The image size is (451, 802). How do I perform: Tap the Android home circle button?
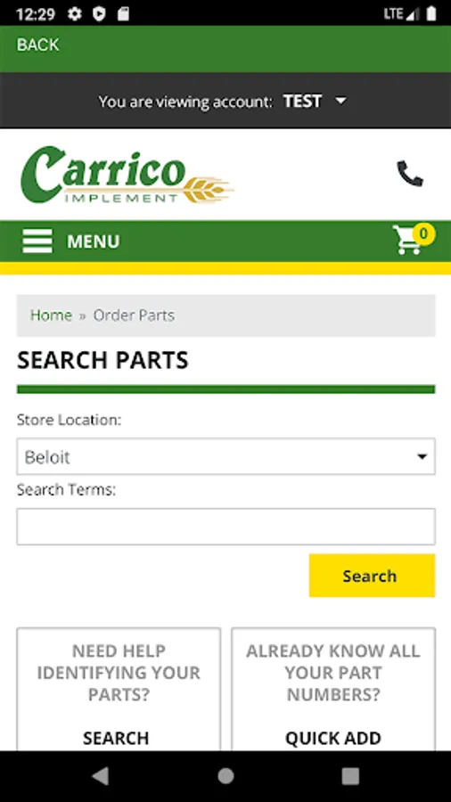(225, 776)
